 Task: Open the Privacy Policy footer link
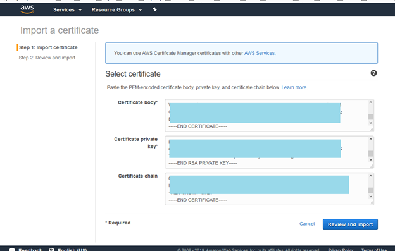click(341, 250)
